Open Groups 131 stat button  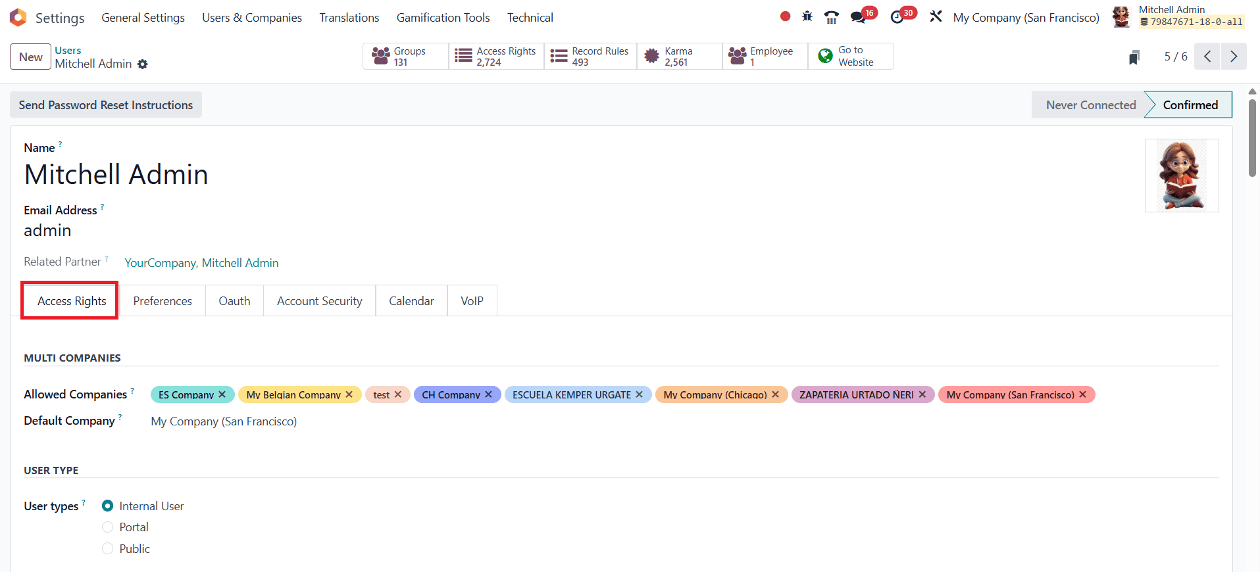point(405,57)
